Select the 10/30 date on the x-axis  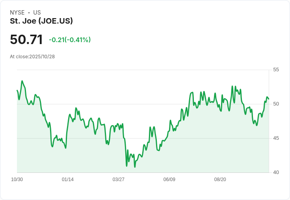click(17, 180)
